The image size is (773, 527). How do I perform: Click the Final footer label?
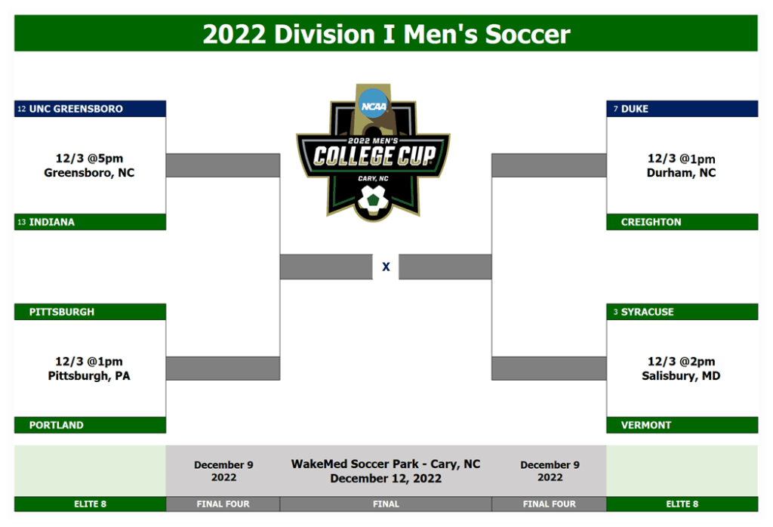[386, 504]
